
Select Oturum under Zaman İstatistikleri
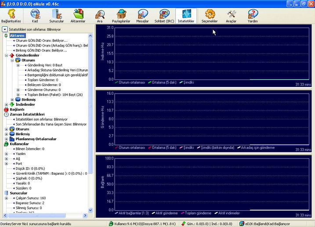(x=22, y=129)
